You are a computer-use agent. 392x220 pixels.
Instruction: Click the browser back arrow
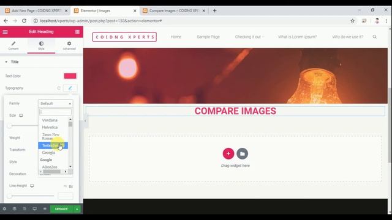tap(6, 21)
